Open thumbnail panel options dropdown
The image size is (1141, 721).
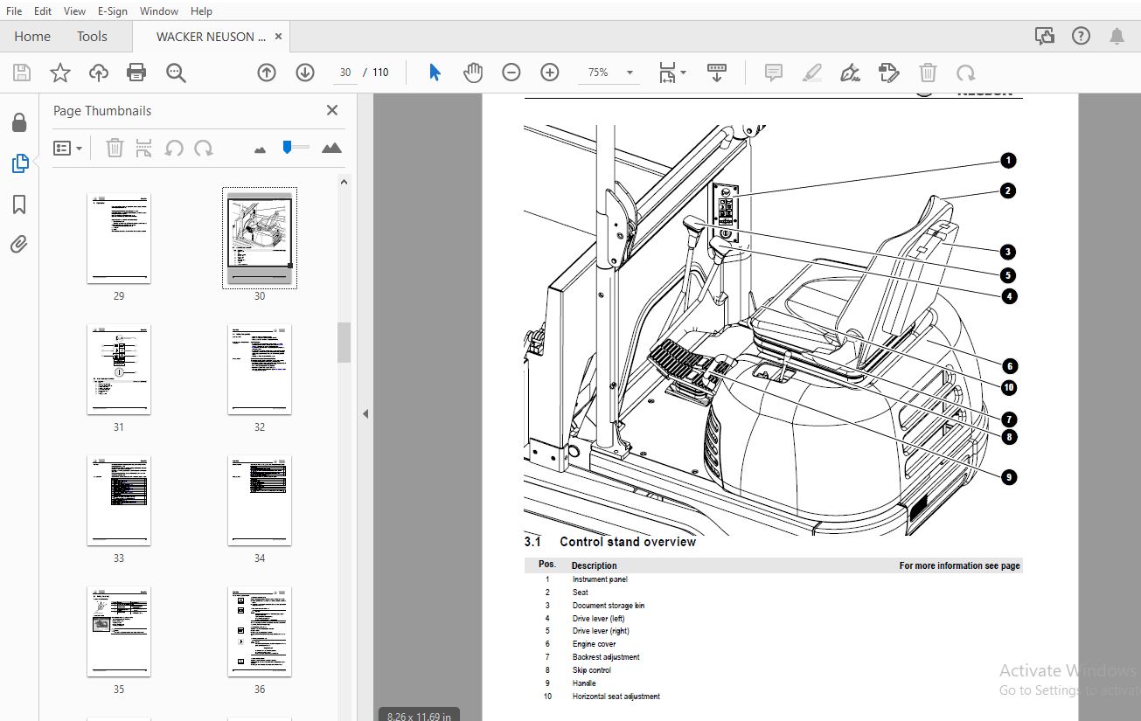point(67,148)
